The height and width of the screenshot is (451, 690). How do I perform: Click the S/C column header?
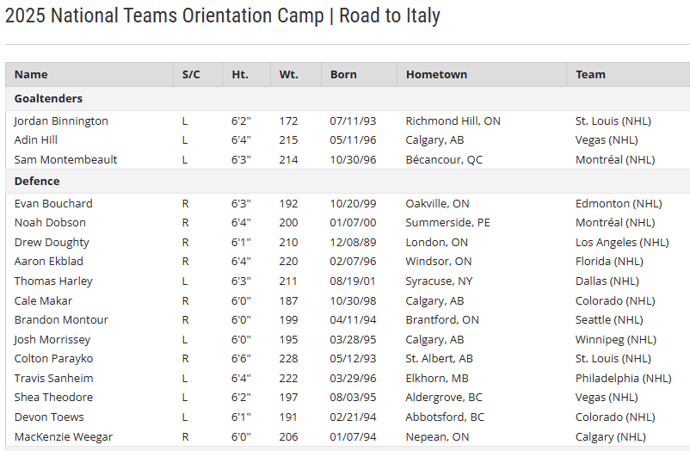[x=191, y=75]
